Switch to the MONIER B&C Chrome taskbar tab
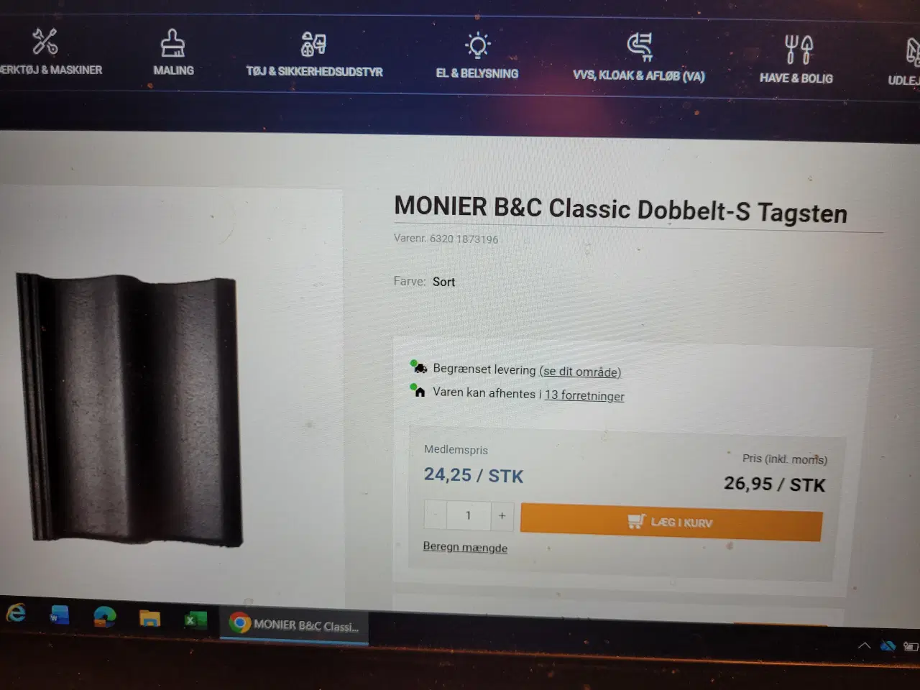 (x=295, y=625)
